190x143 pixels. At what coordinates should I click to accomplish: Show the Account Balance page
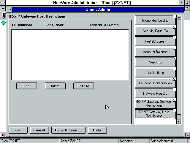155,52
